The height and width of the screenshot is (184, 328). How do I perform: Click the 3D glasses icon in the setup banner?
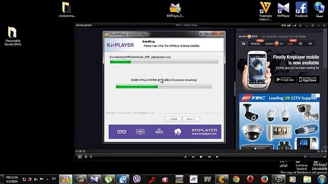[x=121, y=132]
